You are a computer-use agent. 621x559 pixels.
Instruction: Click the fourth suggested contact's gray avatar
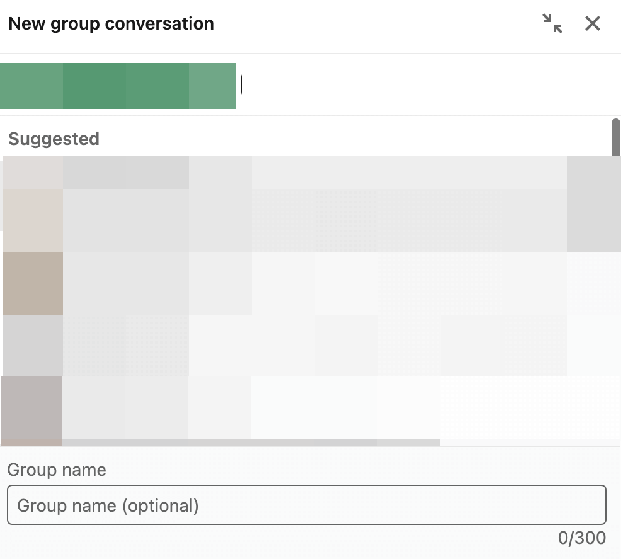pos(33,345)
